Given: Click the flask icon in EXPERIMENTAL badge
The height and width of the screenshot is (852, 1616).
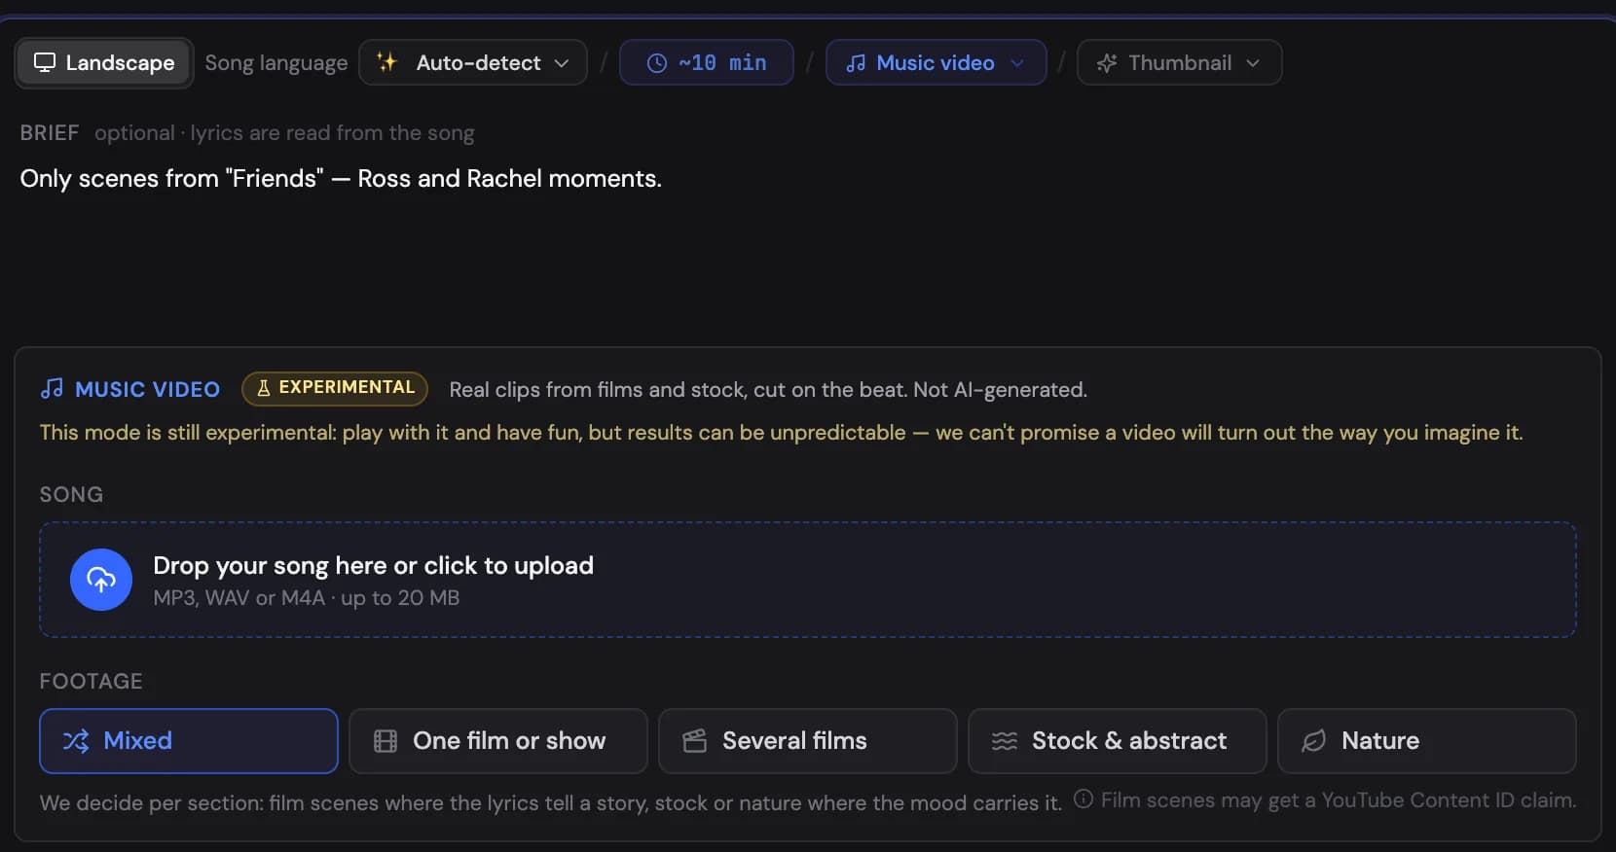Looking at the screenshot, I should 263,388.
